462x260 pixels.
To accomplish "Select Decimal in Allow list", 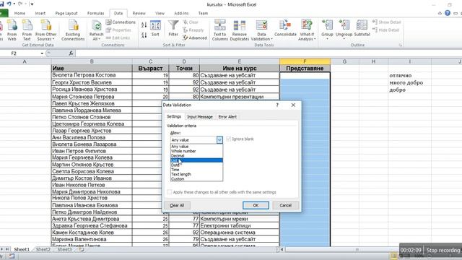I will pyautogui.click(x=196, y=156).
